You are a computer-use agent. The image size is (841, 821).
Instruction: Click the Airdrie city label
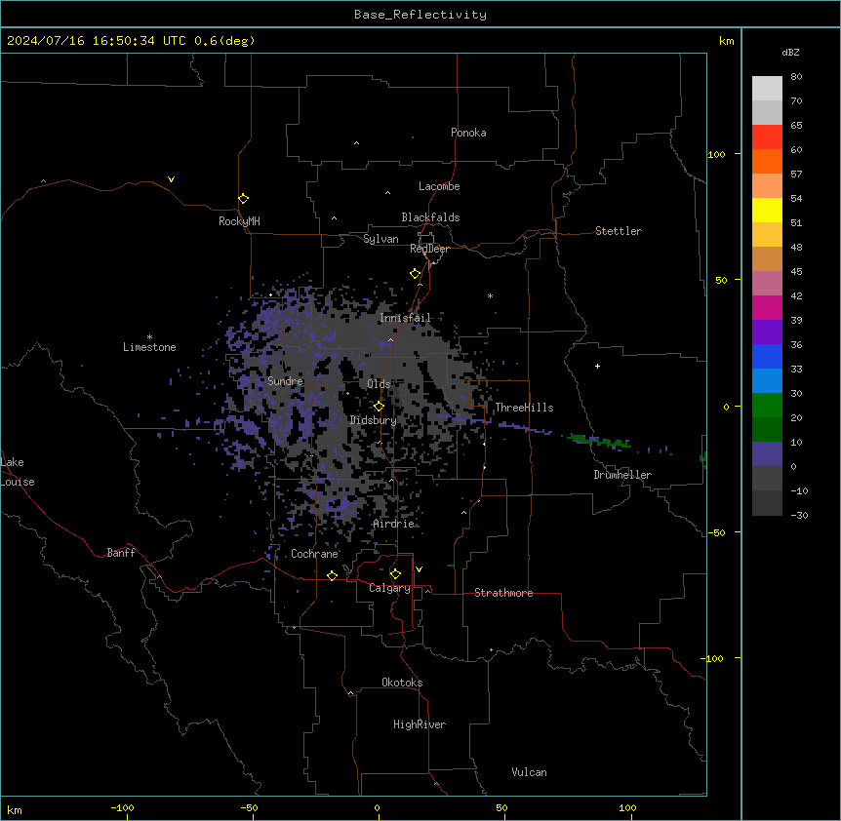(393, 524)
